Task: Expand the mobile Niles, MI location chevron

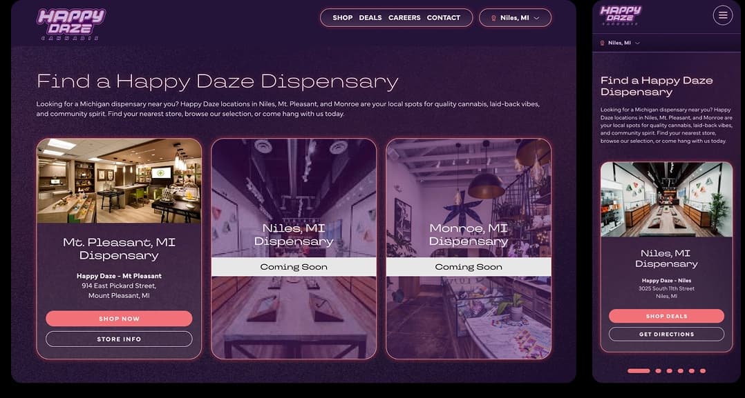Action: click(638, 43)
